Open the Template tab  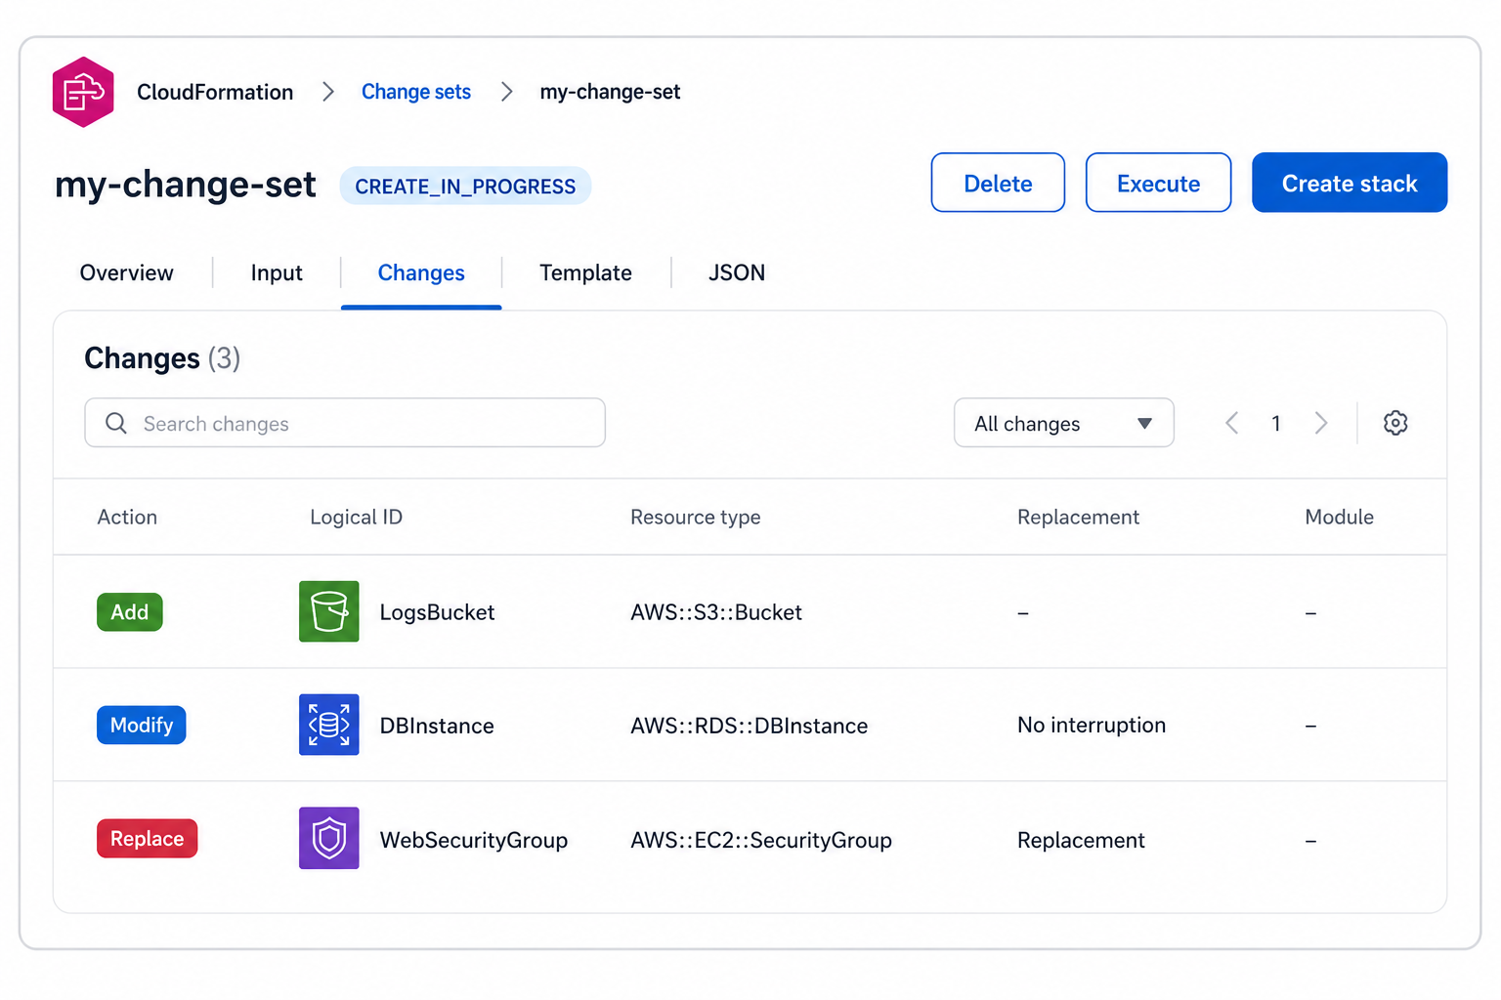[x=585, y=272]
